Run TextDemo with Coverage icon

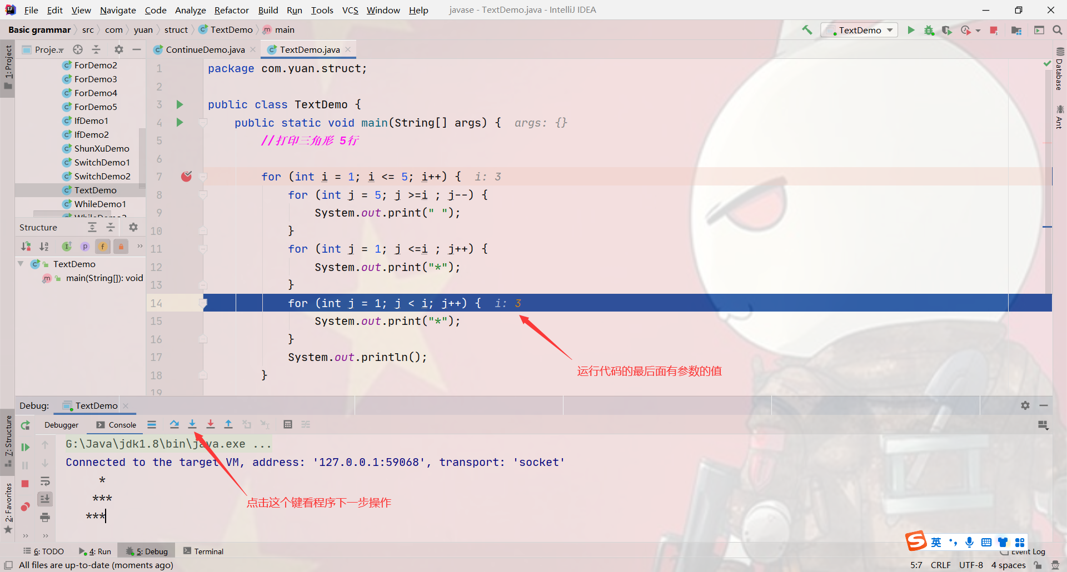(x=946, y=30)
